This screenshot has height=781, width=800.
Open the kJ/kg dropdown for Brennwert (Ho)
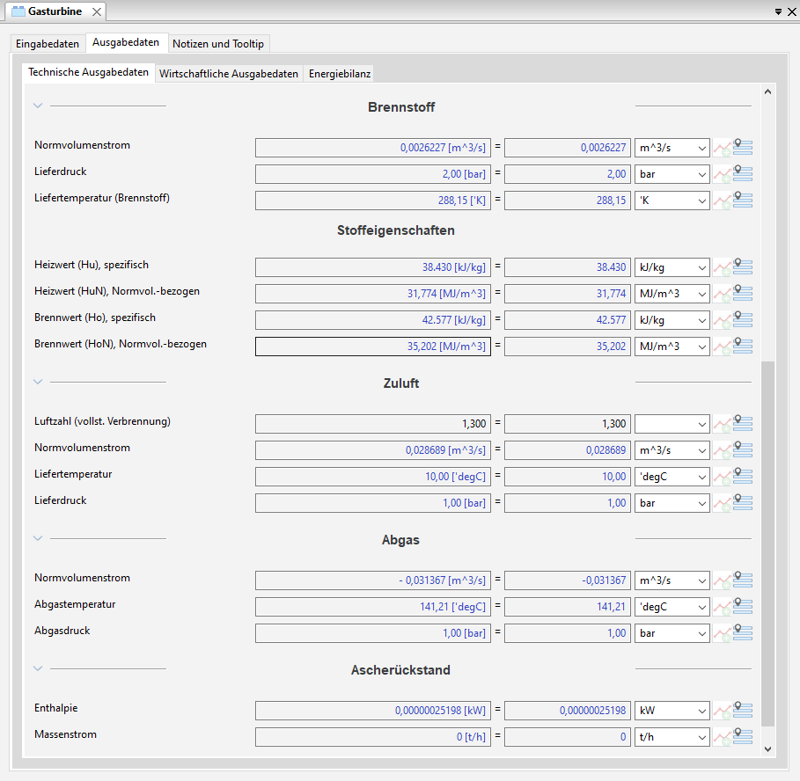click(x=672, y=321)
